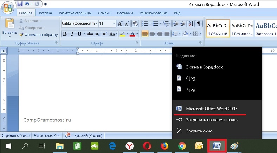Screen dimensions: 277x153
Task: Toggle Italic formatting
Action: (x=72, y=34)
